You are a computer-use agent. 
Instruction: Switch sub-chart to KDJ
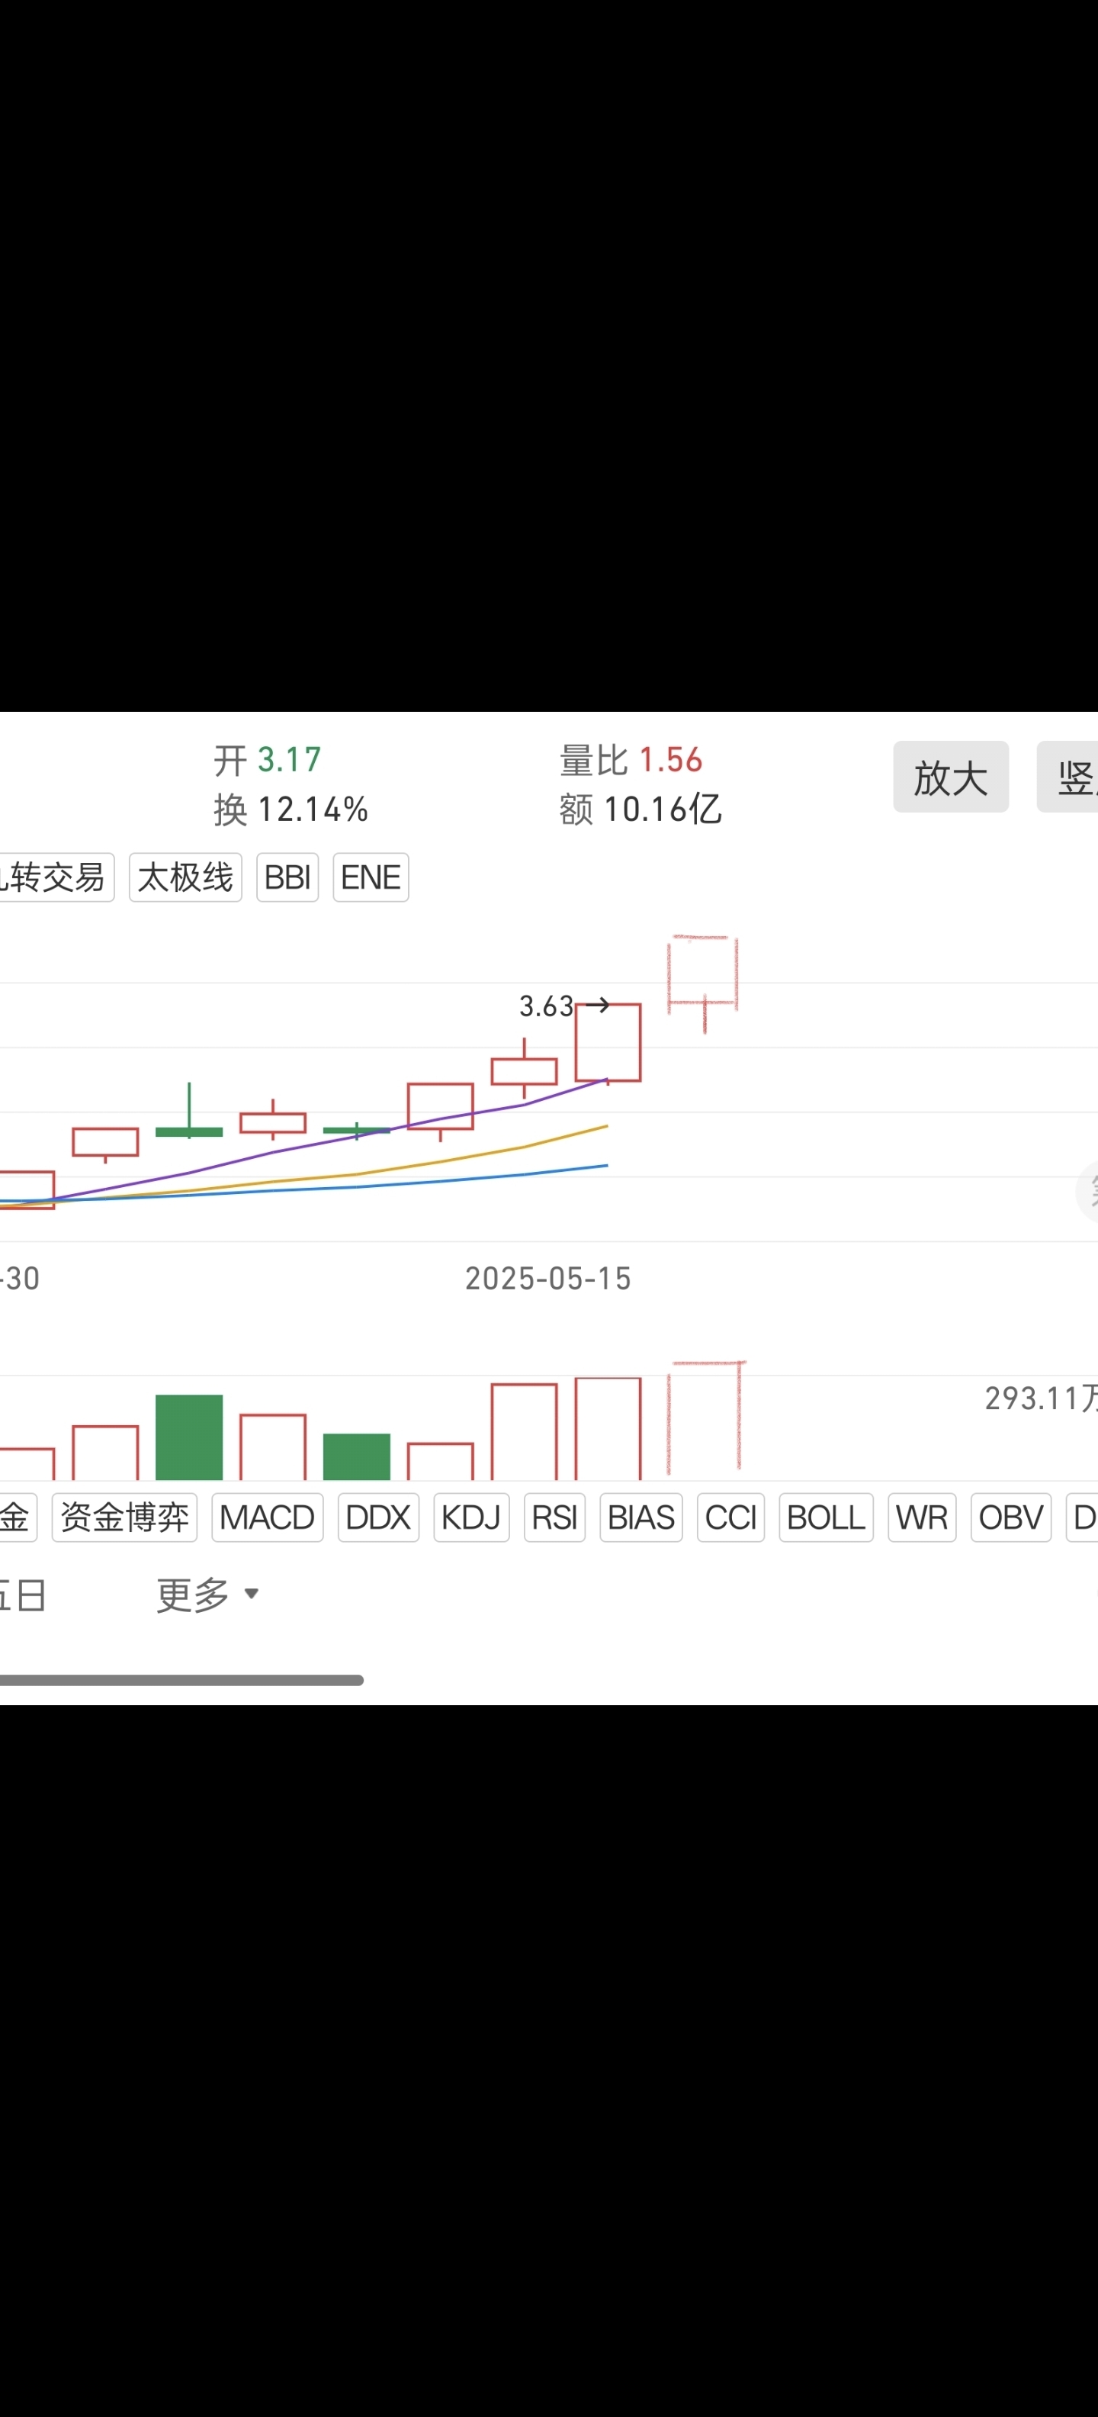(x=470, y=1517)
